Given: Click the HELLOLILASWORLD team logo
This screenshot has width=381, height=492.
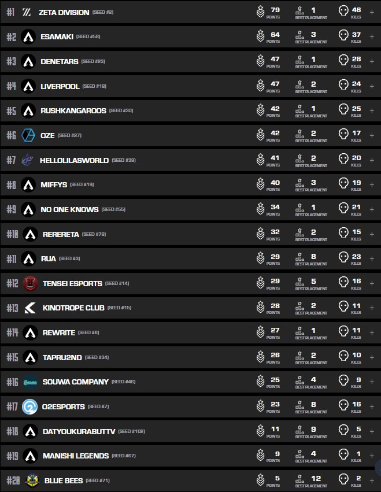Looking at the screenshot, I should (x=28, y=160).
